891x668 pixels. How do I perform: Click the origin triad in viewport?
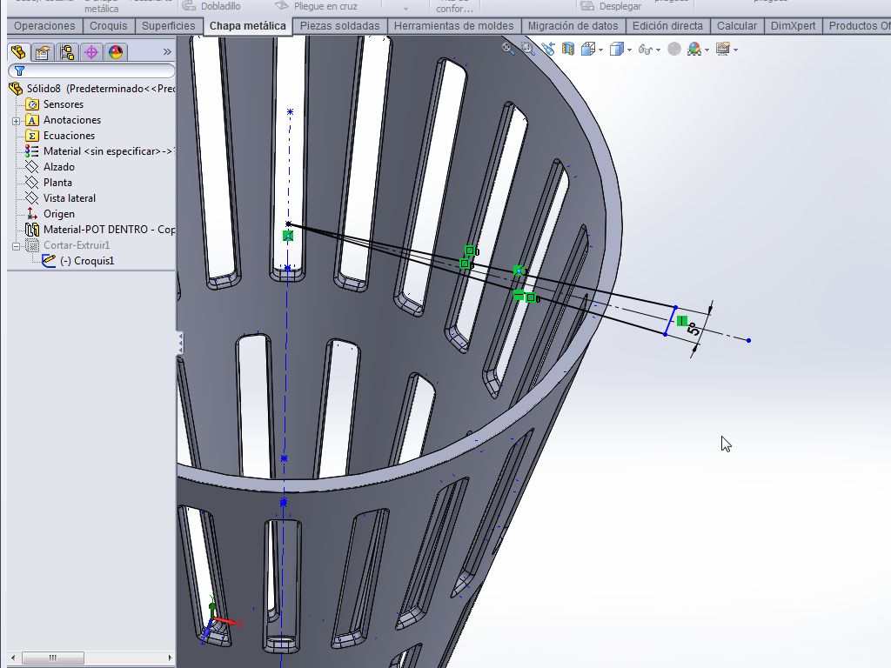coord(220,621)
